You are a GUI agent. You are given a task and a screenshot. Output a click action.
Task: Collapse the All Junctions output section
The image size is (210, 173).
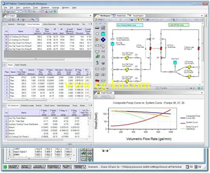point(5,106)
